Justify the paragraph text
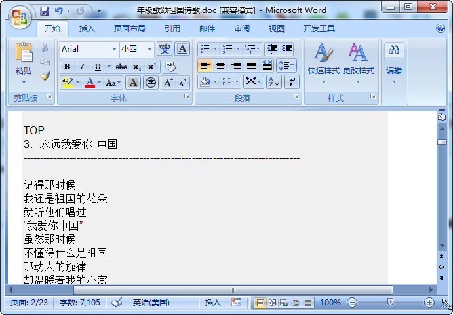Image resolution: width=453 pixels, height=315 pixels. (x=251, y=65)
